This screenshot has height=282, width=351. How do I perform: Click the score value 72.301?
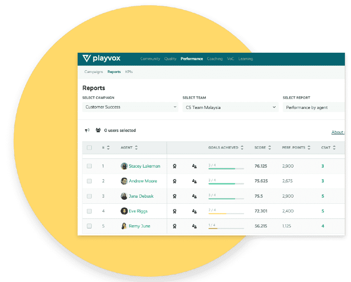coord(261,211)
